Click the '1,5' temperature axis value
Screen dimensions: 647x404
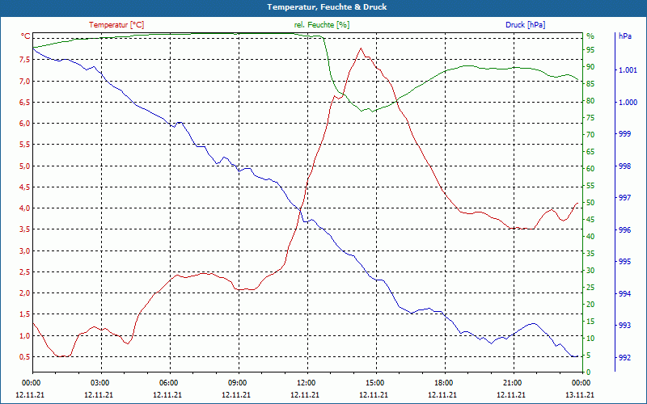(x=25, y=314)
